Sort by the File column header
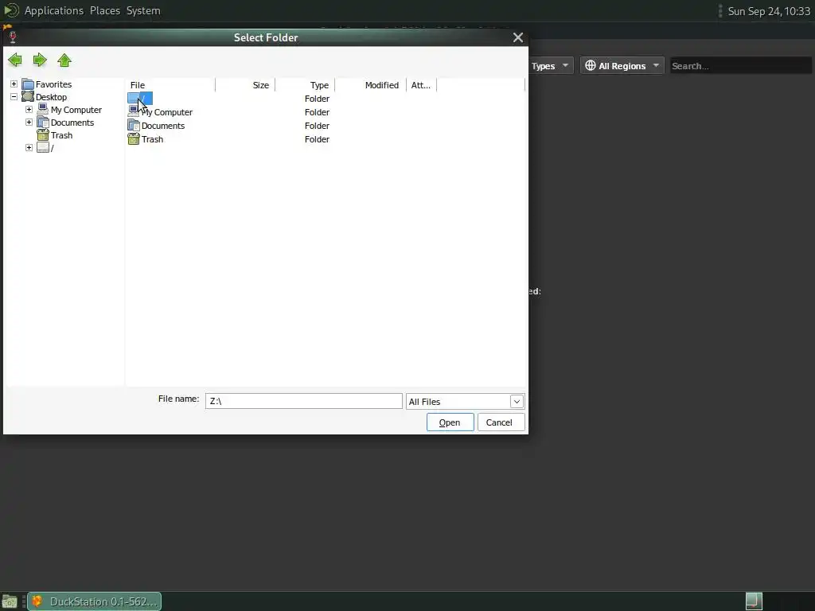Image resolution: width=815 pixels, height=611 pixels. (170, 84)
